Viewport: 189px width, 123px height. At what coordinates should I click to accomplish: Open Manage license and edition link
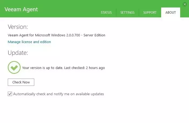click(29, 42)
